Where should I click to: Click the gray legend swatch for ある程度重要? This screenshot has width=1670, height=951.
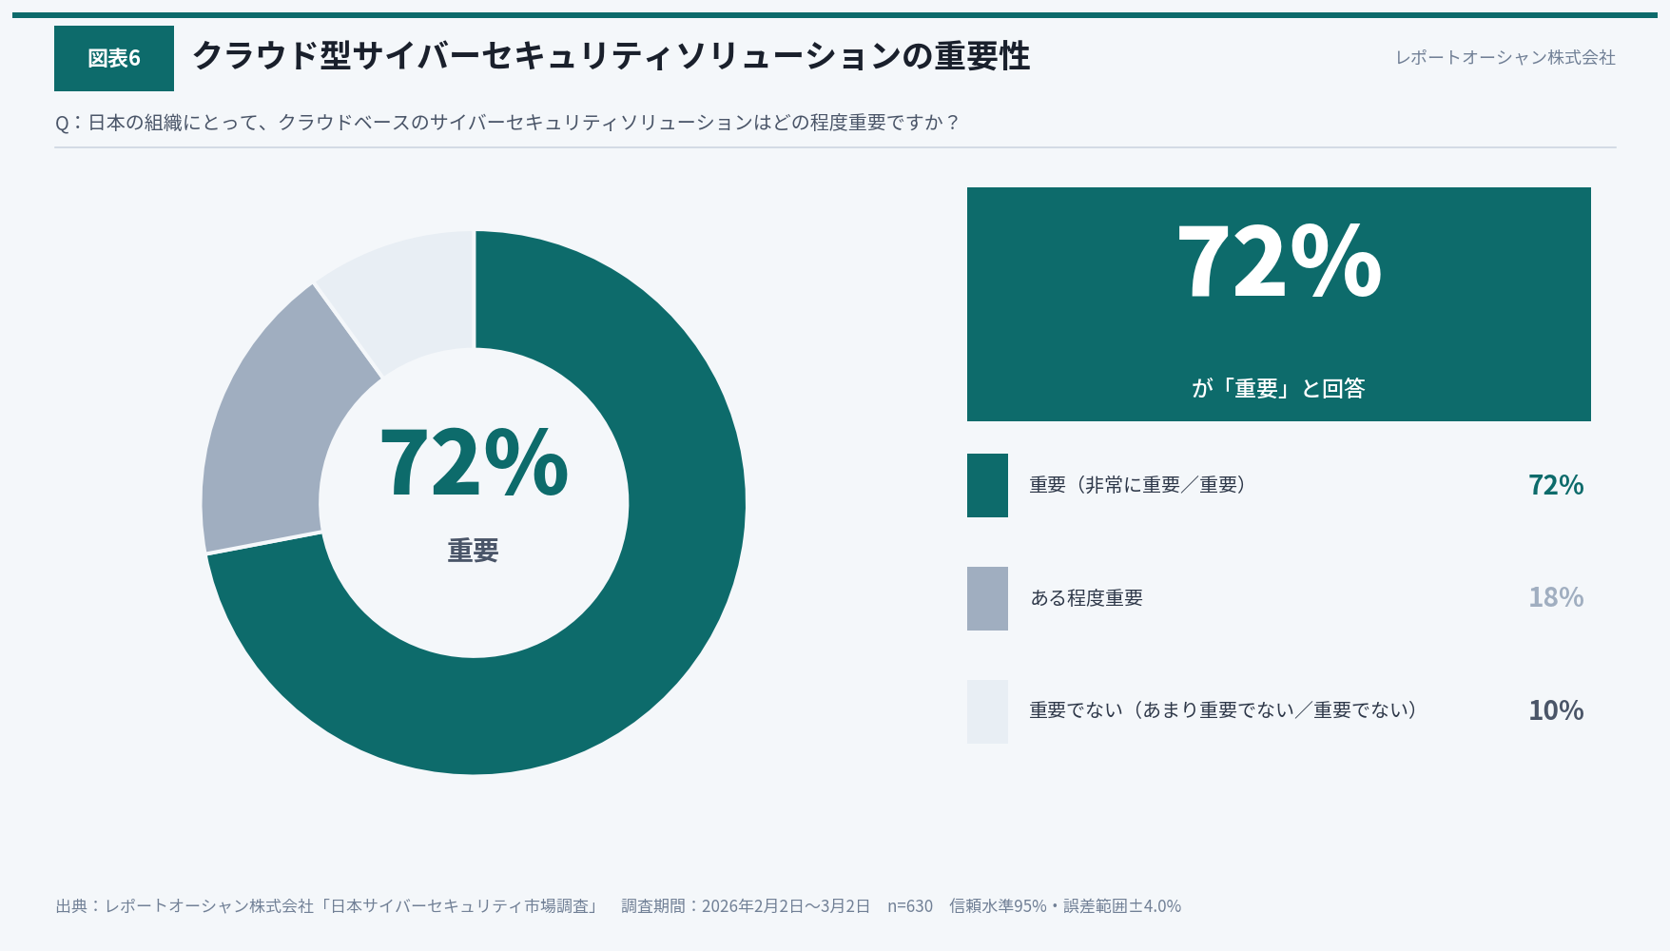click(987, 598)
